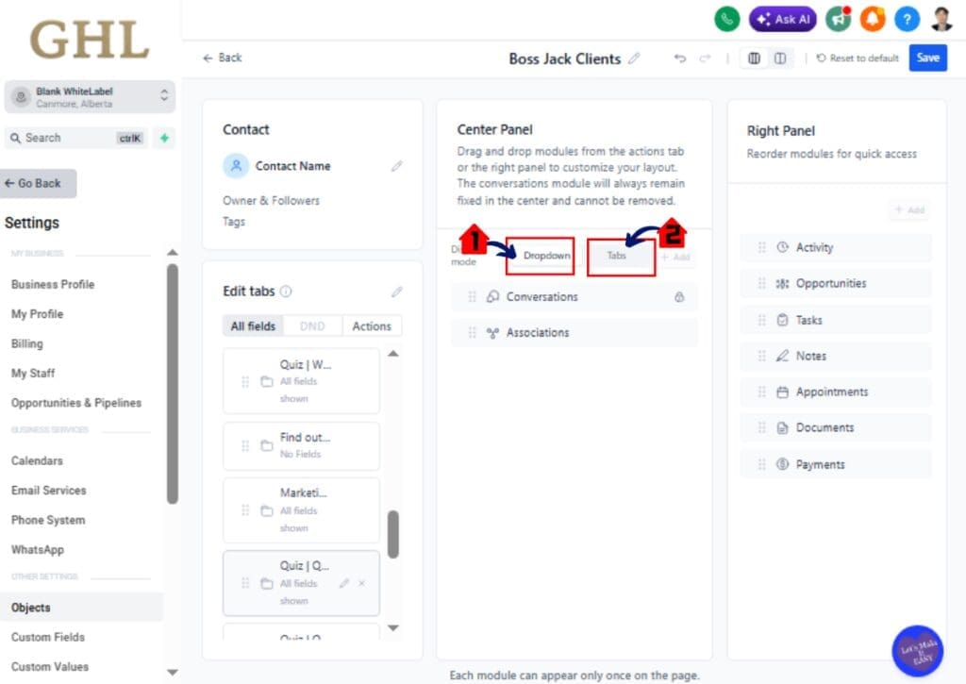Click the lock toggle on Conversations module
Screen dimensions: 966x684
[x=678, y=297]
